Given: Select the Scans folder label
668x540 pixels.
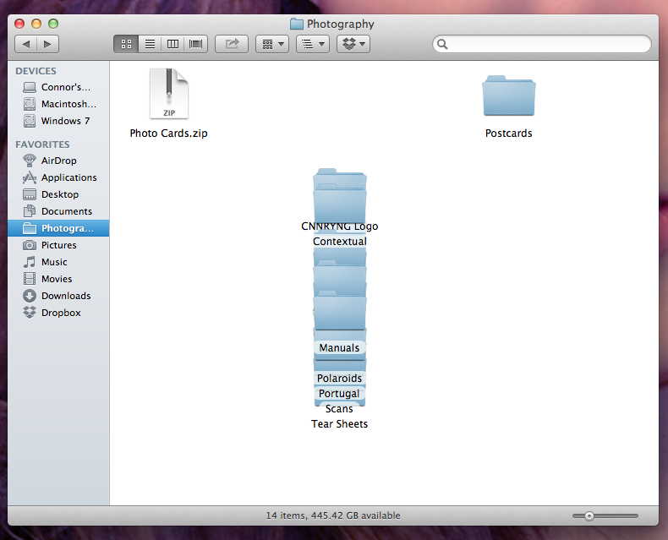Looking at the screenshot, I should (340, 409).
